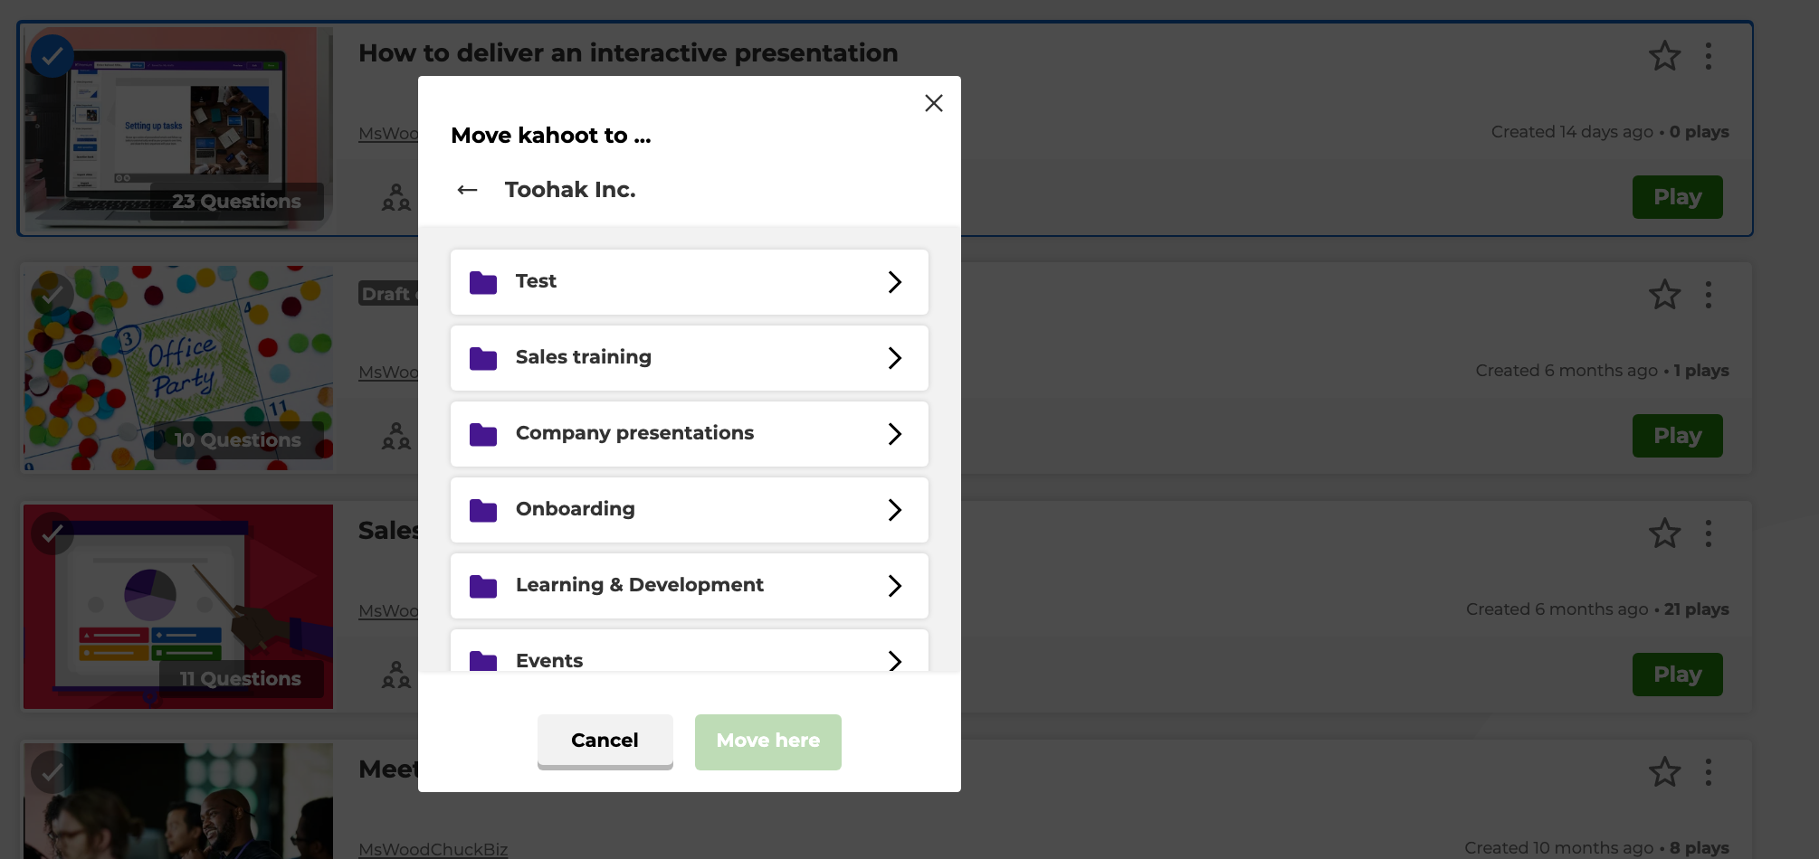Close the Move kahoot dialog
The height and width of the screenshot is (859, 1819).
point(934,103)
